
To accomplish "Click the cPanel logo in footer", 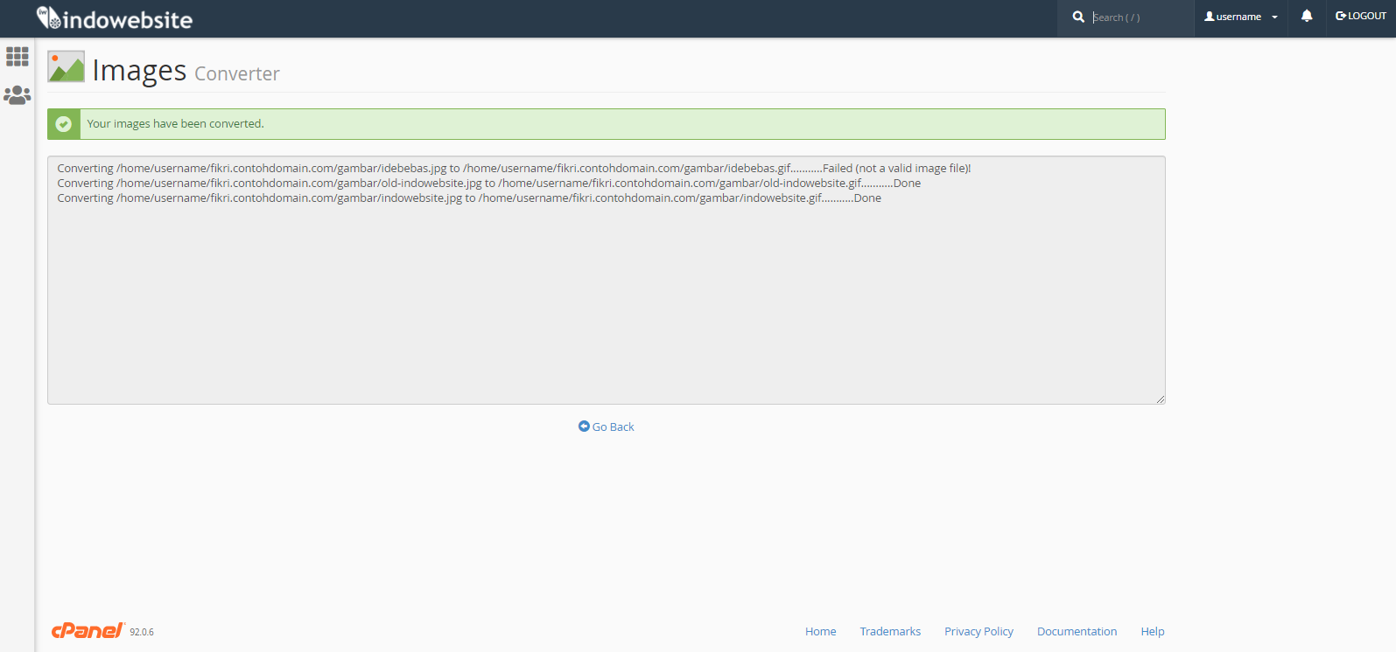I will click(88, 631).
